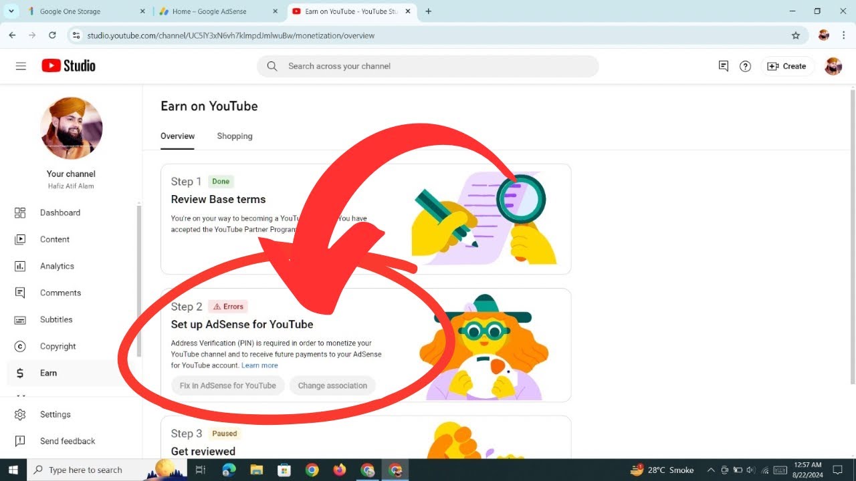Go back in the browser

pos(12,35)
